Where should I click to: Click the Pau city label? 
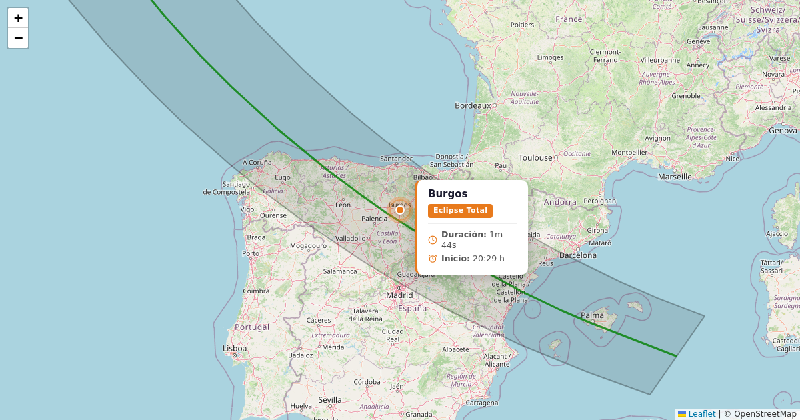(x=501, y=165)
